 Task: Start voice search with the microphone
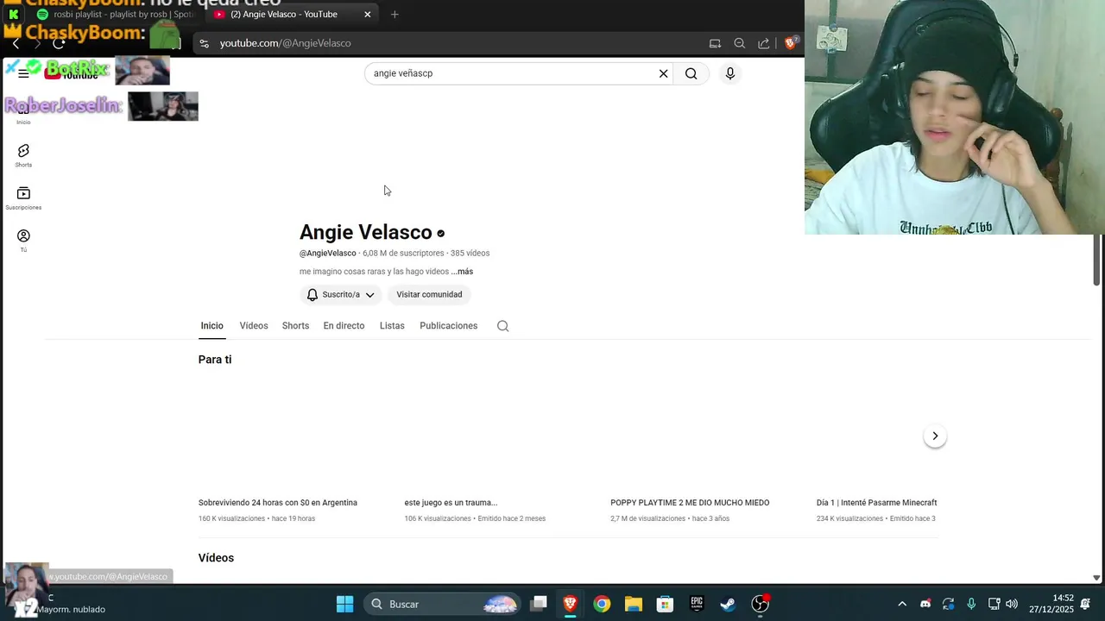click(730, 73)
